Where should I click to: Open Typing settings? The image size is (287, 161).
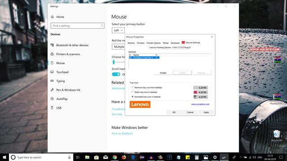click(x=58, y=81)
